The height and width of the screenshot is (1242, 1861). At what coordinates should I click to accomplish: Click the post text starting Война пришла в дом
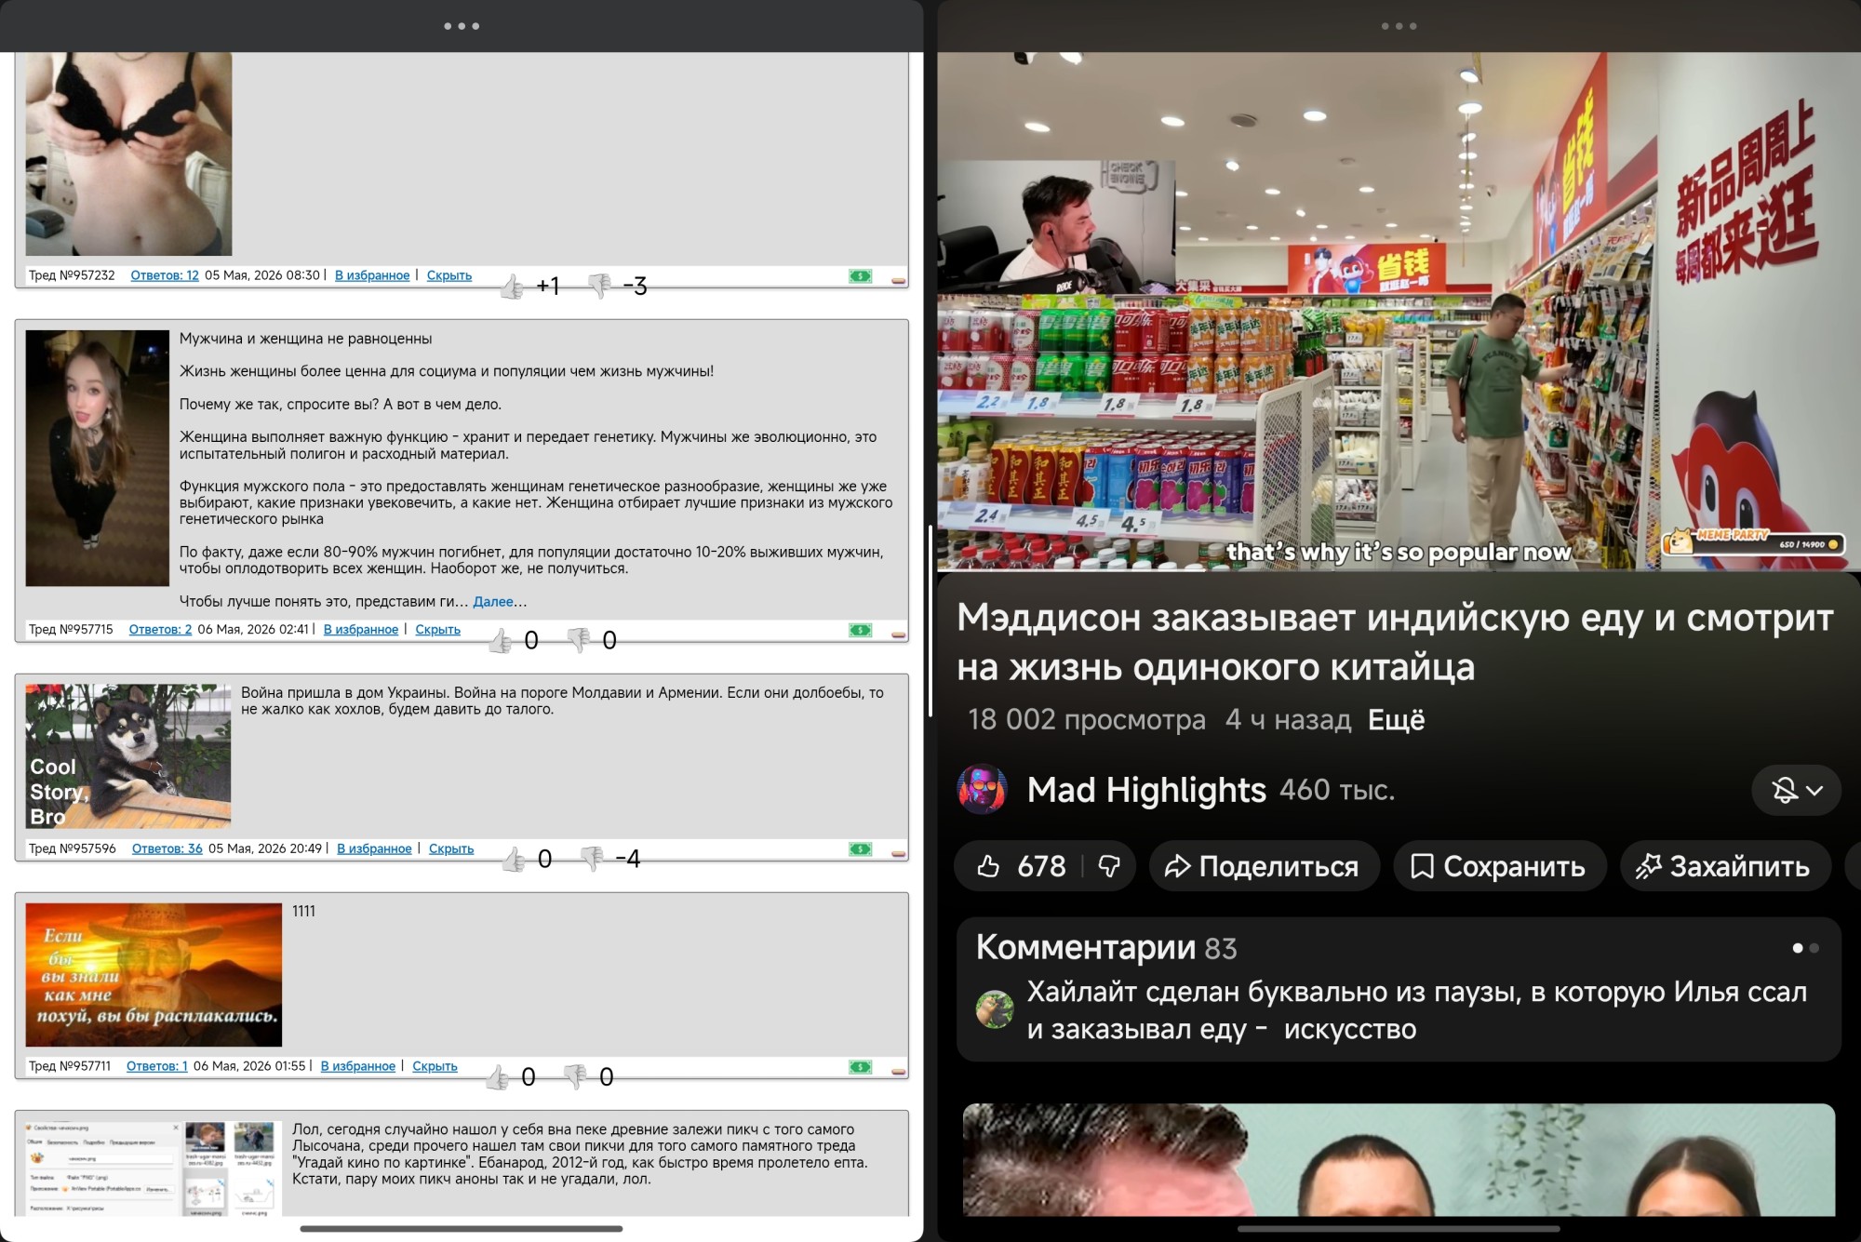(562, 701)
